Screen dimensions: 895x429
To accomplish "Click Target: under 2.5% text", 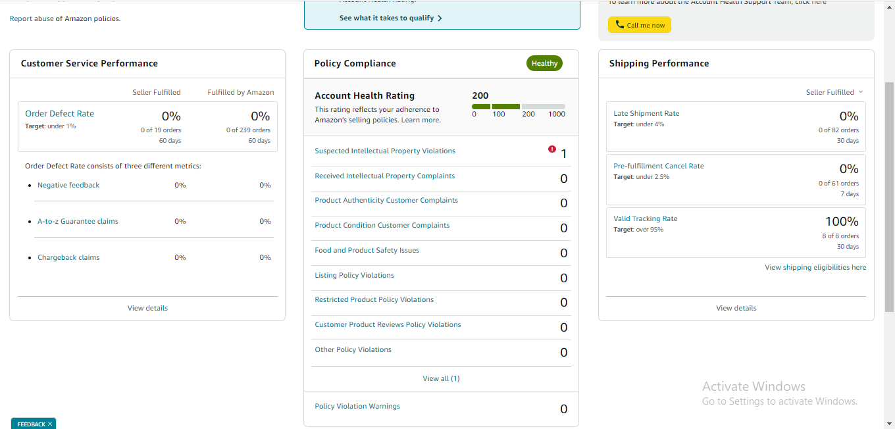I will 641,177.
